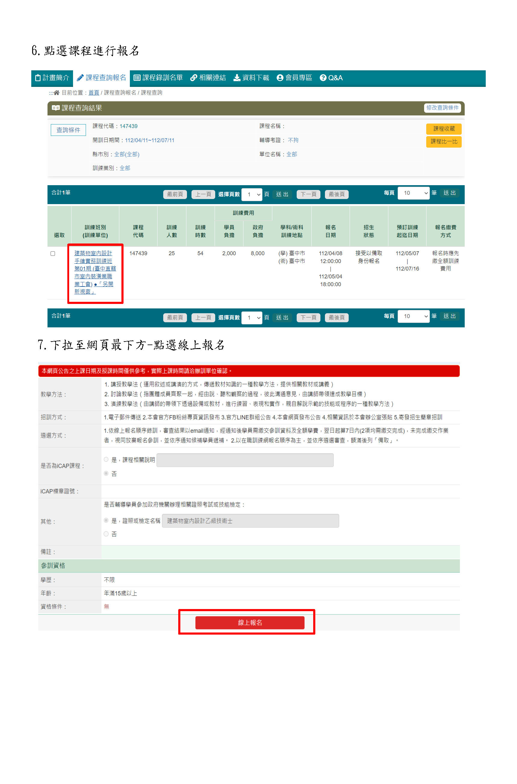Click the 證照或檢定名稱 text field
Image resolution: width=517 pixels, height=784 pixels.
250,521
